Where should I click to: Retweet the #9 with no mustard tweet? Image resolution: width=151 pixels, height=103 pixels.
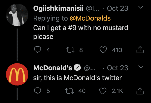[70, 50]
